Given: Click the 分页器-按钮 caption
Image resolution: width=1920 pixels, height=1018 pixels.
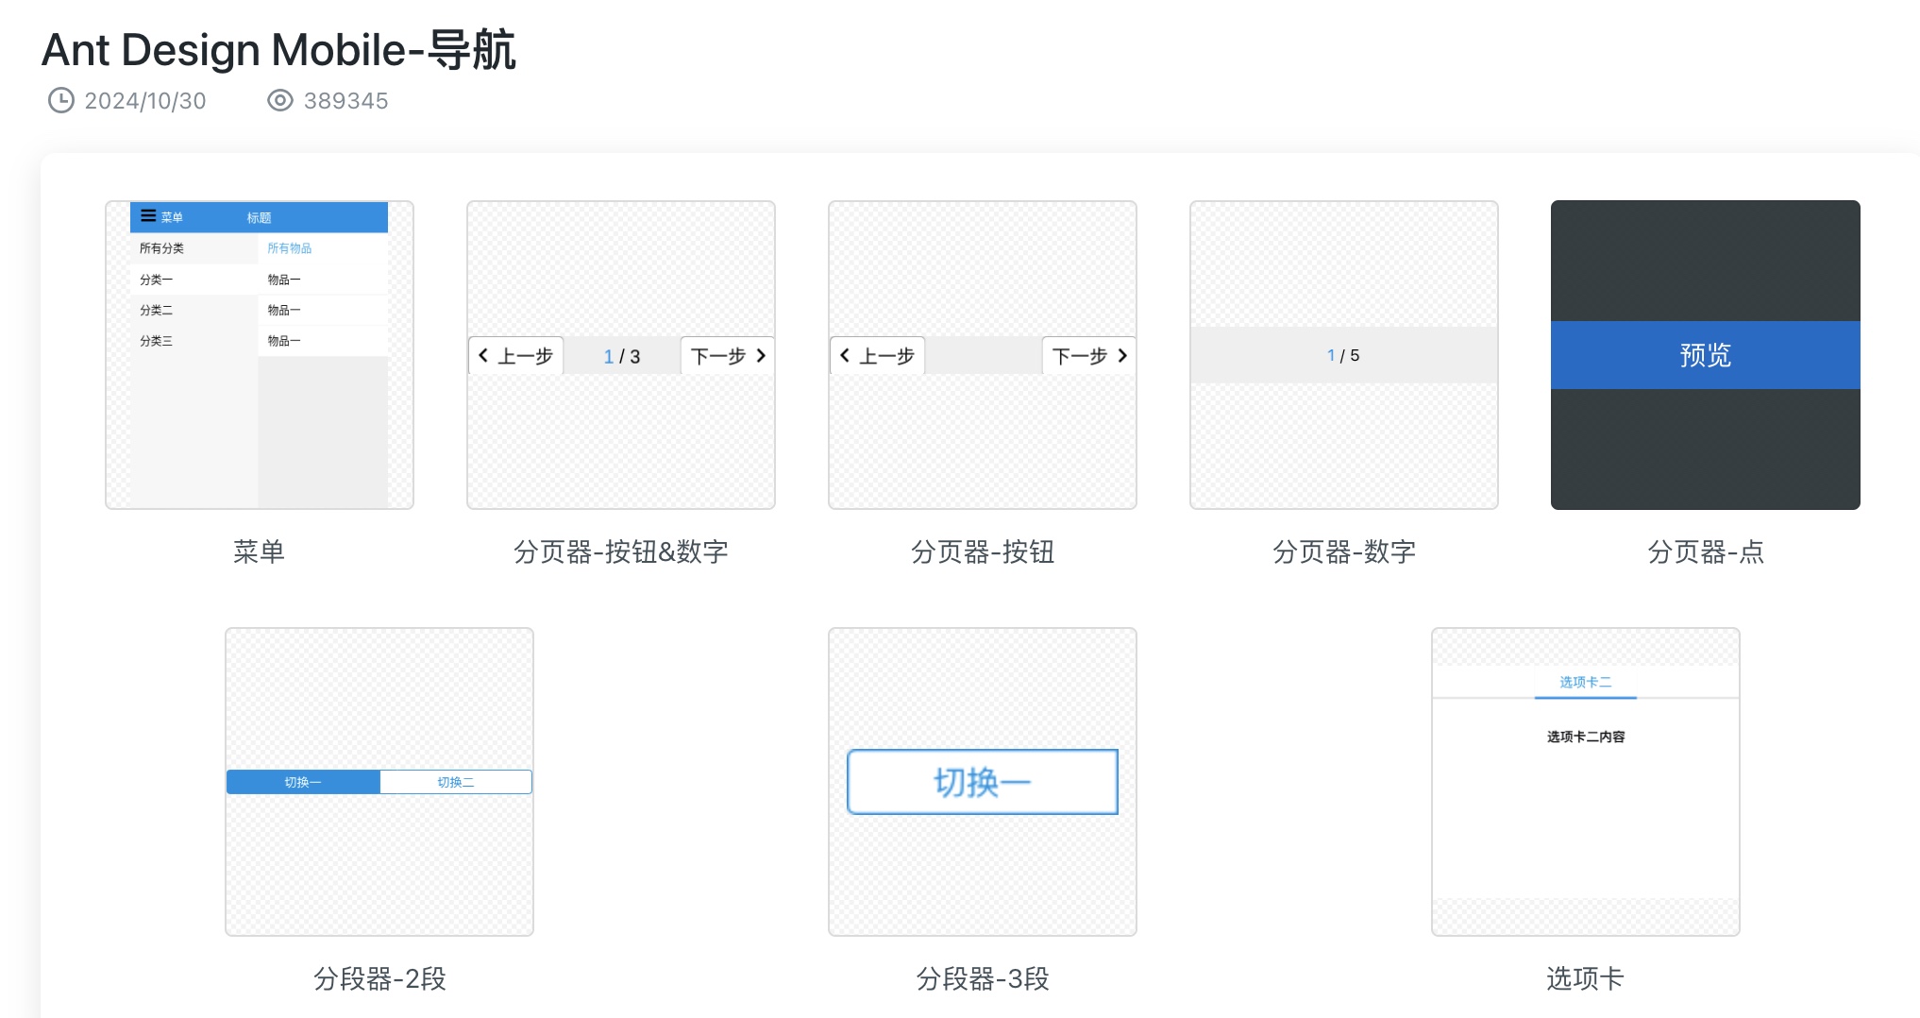Looking at the screenshot, I should pyautogui.click(x=983, y=551).
